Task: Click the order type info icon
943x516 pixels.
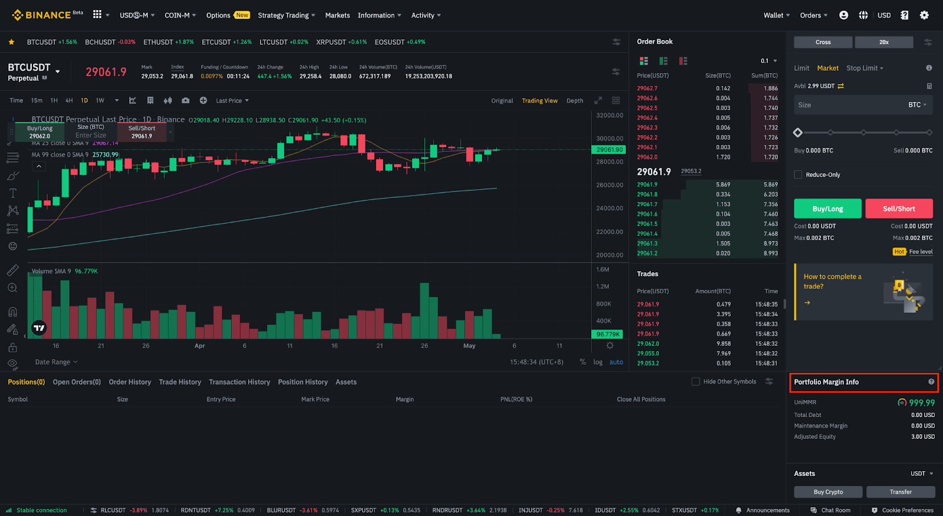Action: pyautogui.click(x=929, y=68)
